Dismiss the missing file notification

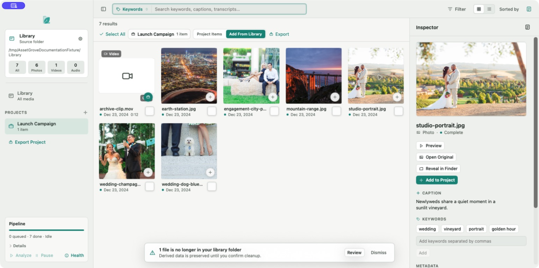(379, 253)
